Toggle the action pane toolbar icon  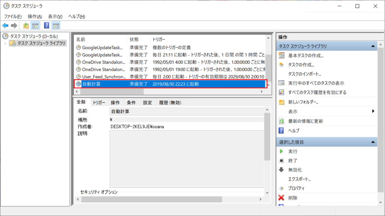[56, 25]
